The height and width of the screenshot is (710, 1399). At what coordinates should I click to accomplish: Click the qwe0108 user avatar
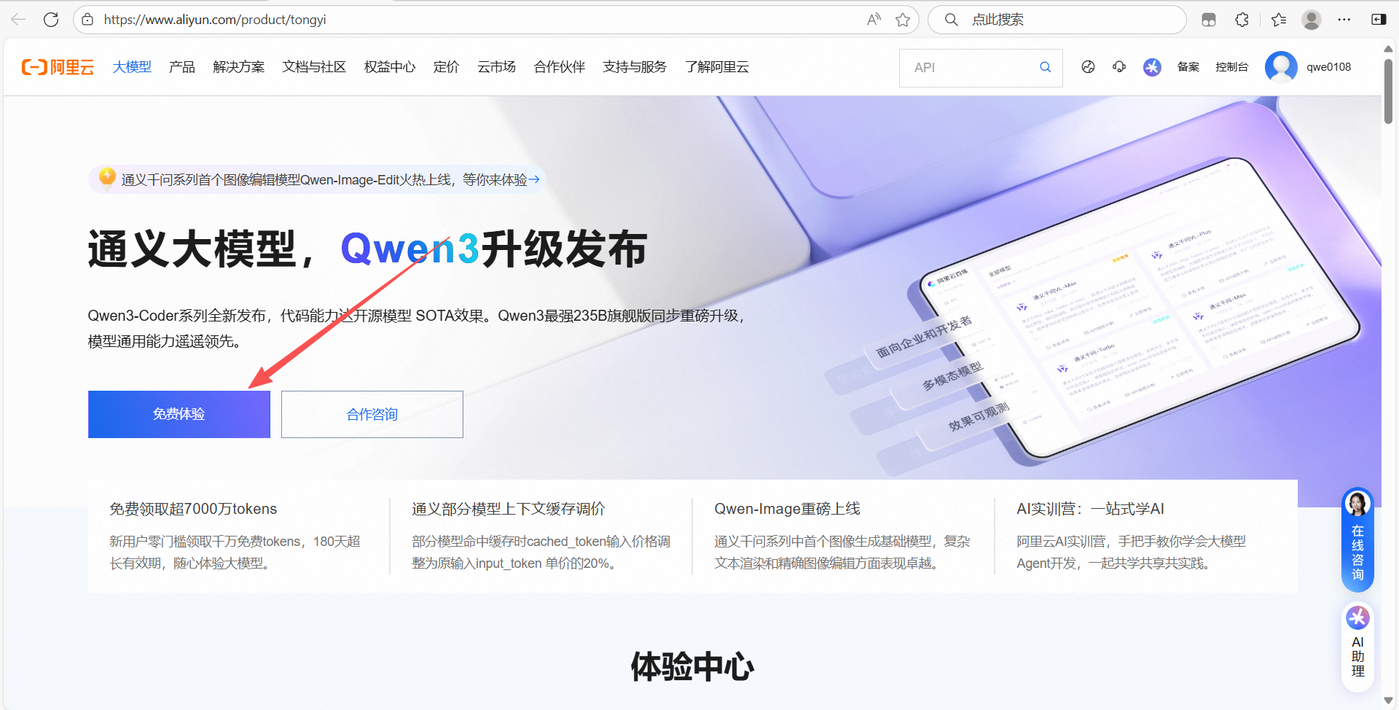point(1281,67)
